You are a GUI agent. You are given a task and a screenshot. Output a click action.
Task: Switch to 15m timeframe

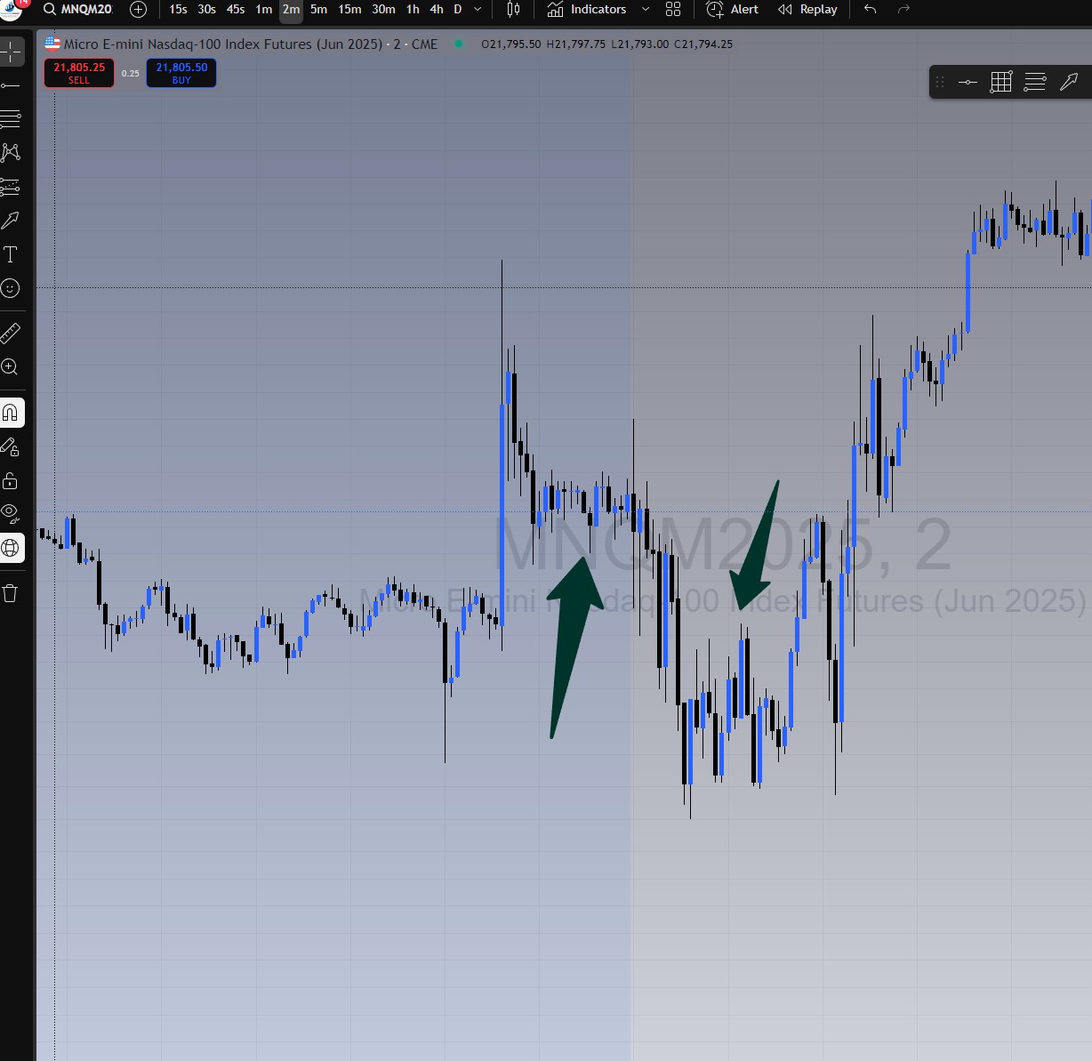click(349, 10)
